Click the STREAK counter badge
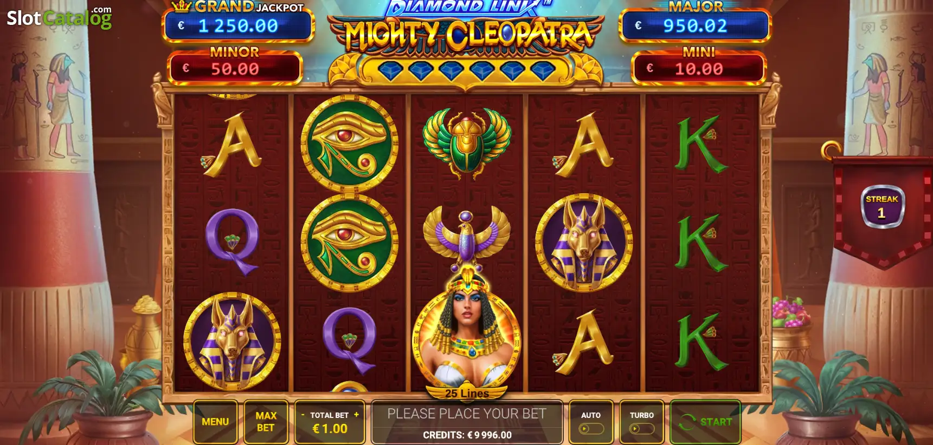The image size is (933, 445). tap(882, 207)
